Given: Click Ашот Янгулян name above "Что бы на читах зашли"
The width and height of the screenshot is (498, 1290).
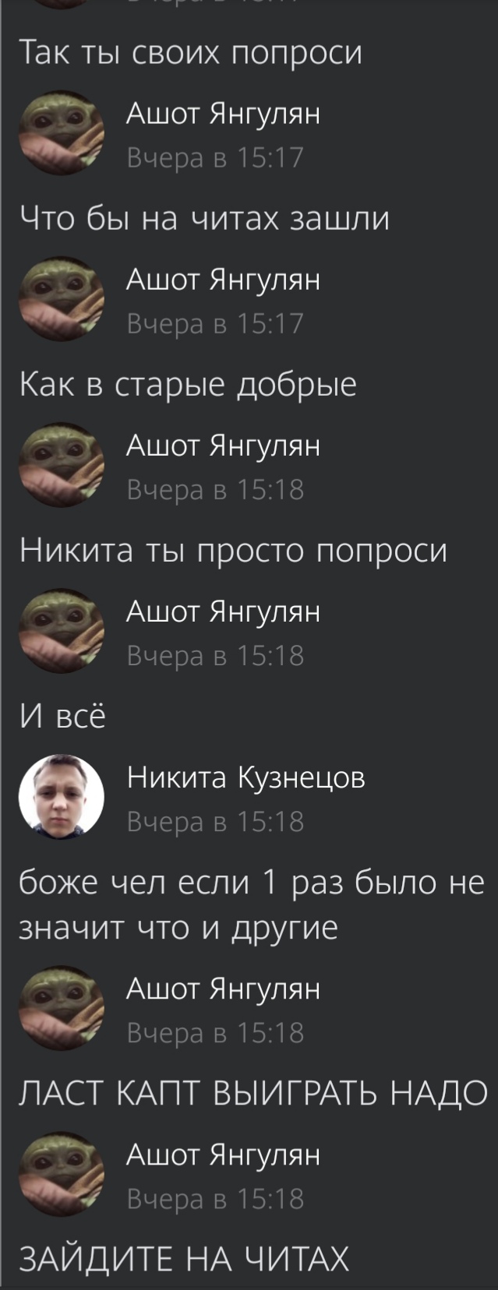Looking at the screenshot, I should coord(224,114).
